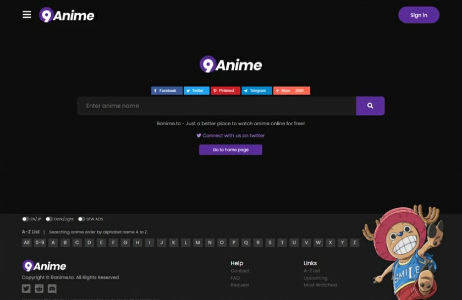Viewport: 462px width, 300px height.
Task: Select letter J filter
Action: (x=162, y=243)
